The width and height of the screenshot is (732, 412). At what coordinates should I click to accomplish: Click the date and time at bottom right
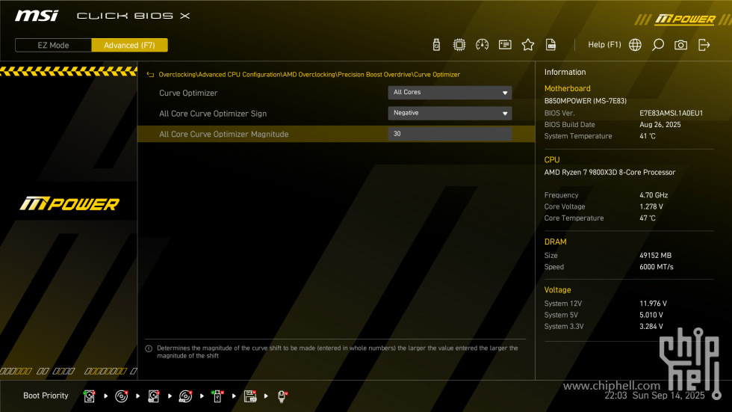(x=654, y=396)
